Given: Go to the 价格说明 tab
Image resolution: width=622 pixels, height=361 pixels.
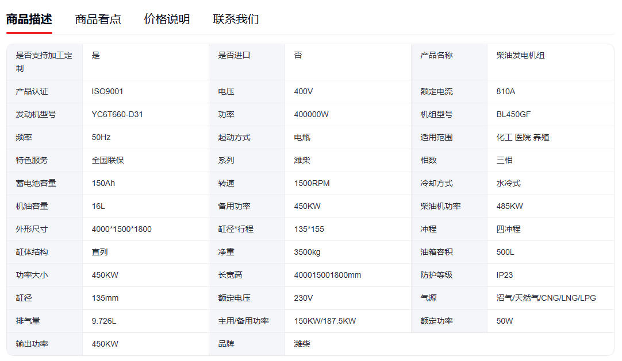Looking at the screenshot, I should tap(167, 19).
